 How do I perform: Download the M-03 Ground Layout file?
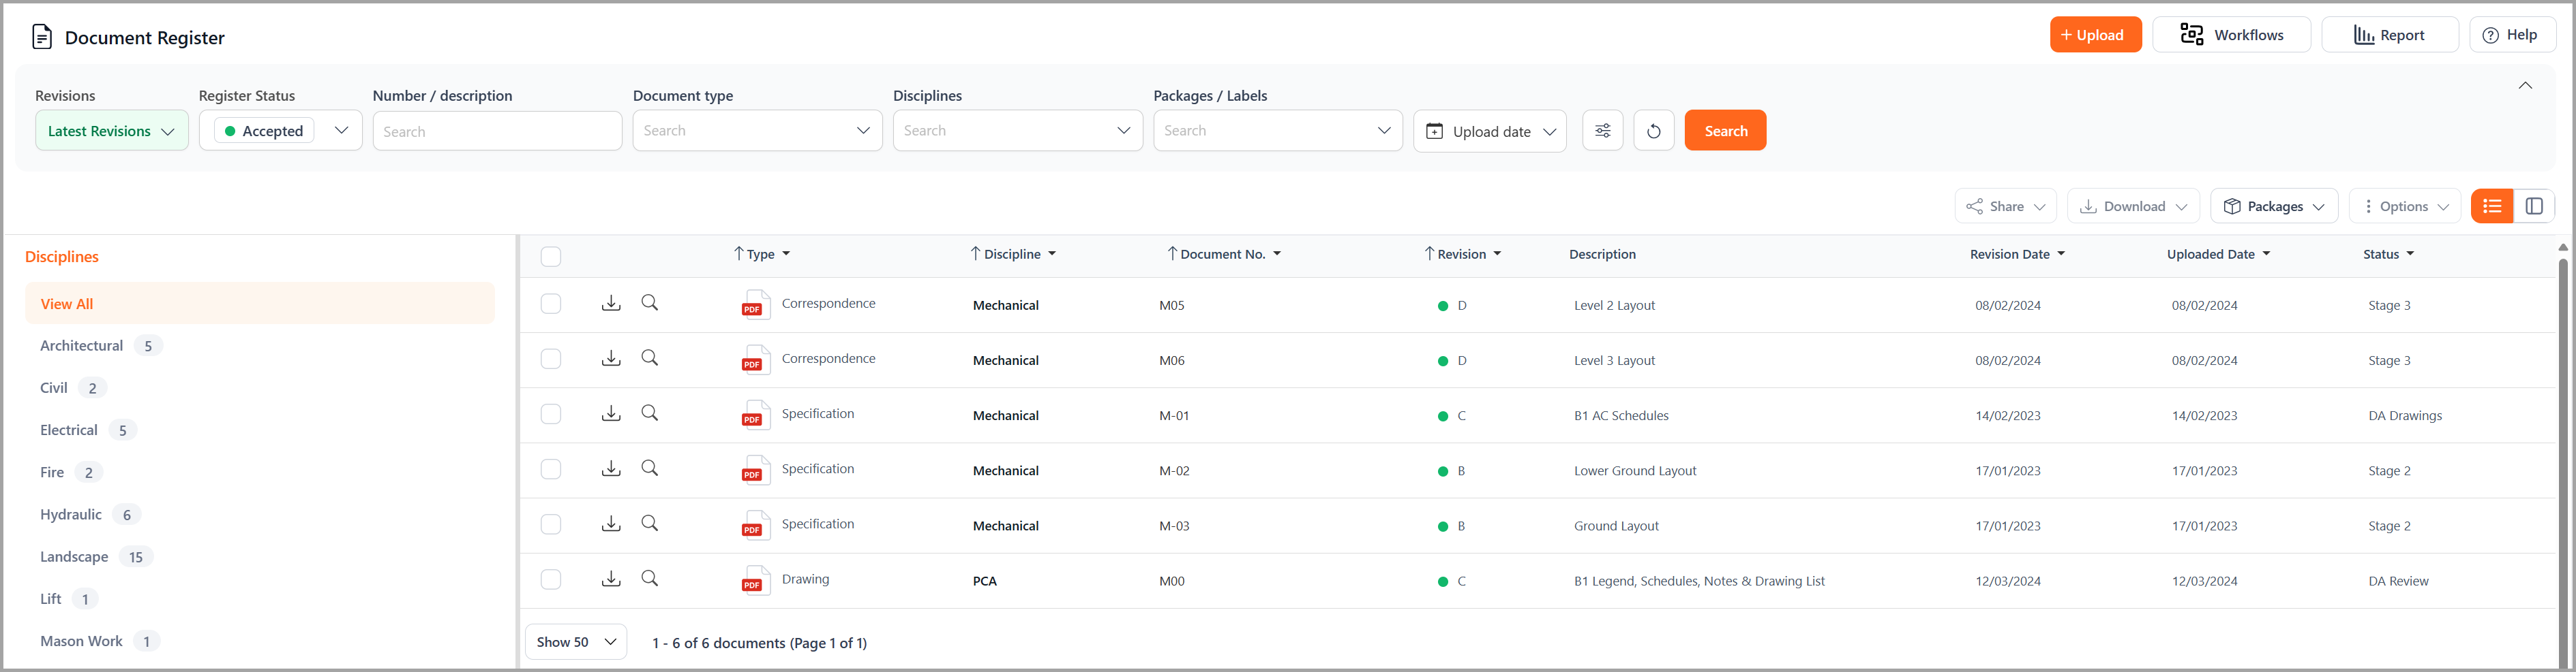611,523
